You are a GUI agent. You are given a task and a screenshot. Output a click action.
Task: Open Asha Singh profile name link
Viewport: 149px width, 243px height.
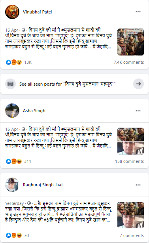coord(34,111)
